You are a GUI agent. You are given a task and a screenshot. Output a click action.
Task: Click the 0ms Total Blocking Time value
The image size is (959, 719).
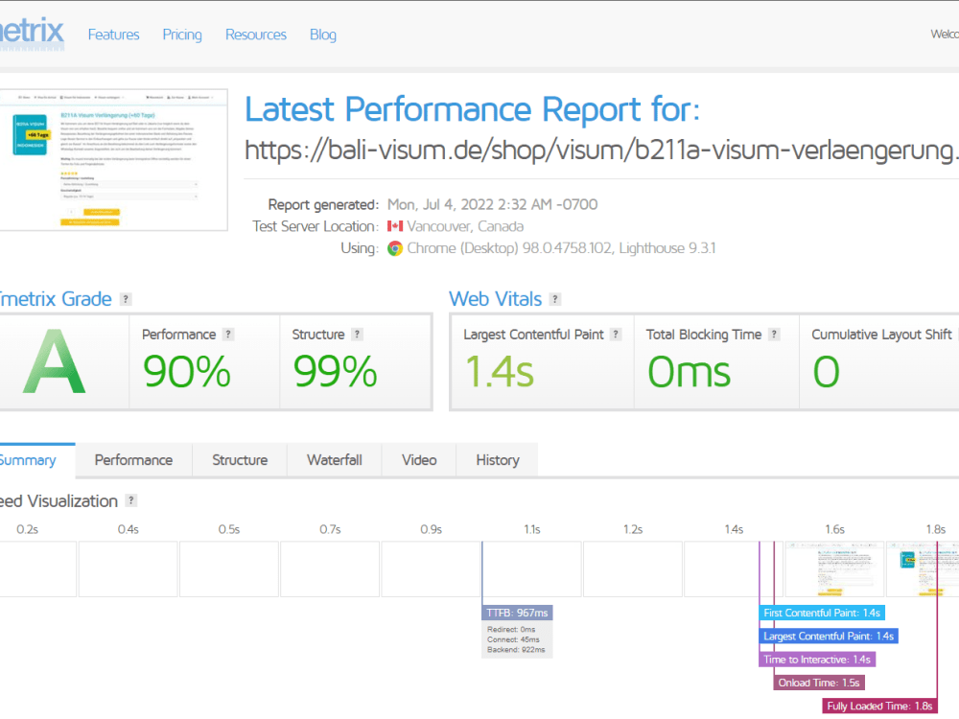pyautogui.click(x=689, y=371)
